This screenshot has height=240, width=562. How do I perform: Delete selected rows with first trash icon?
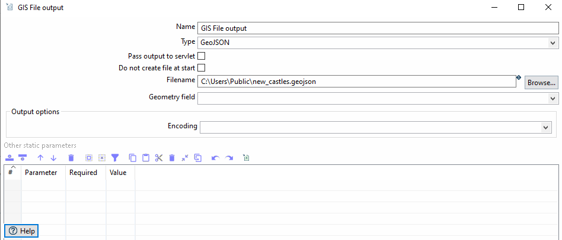pos(71,157)
